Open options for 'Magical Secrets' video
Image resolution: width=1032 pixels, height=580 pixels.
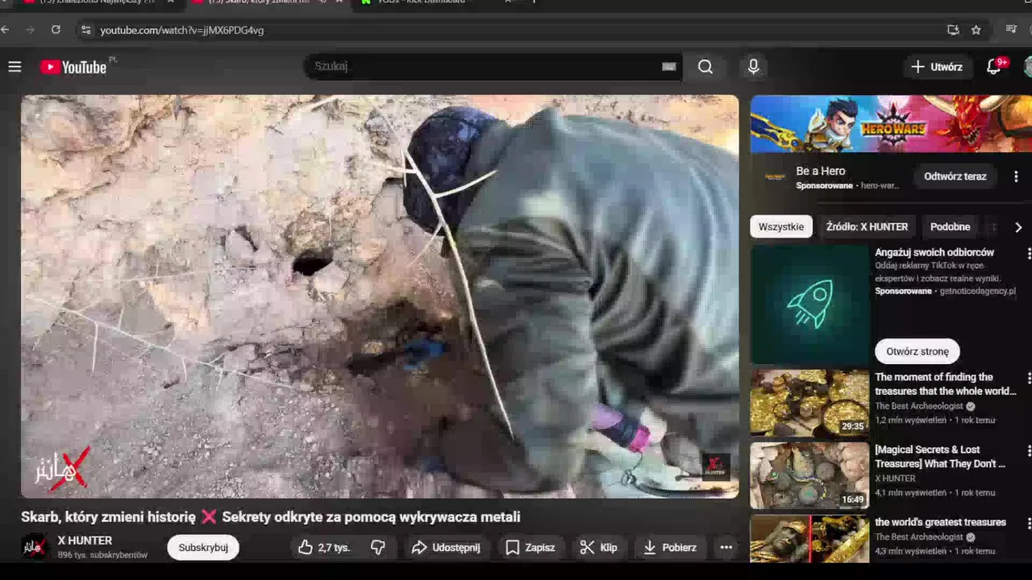coord(1029,451)
